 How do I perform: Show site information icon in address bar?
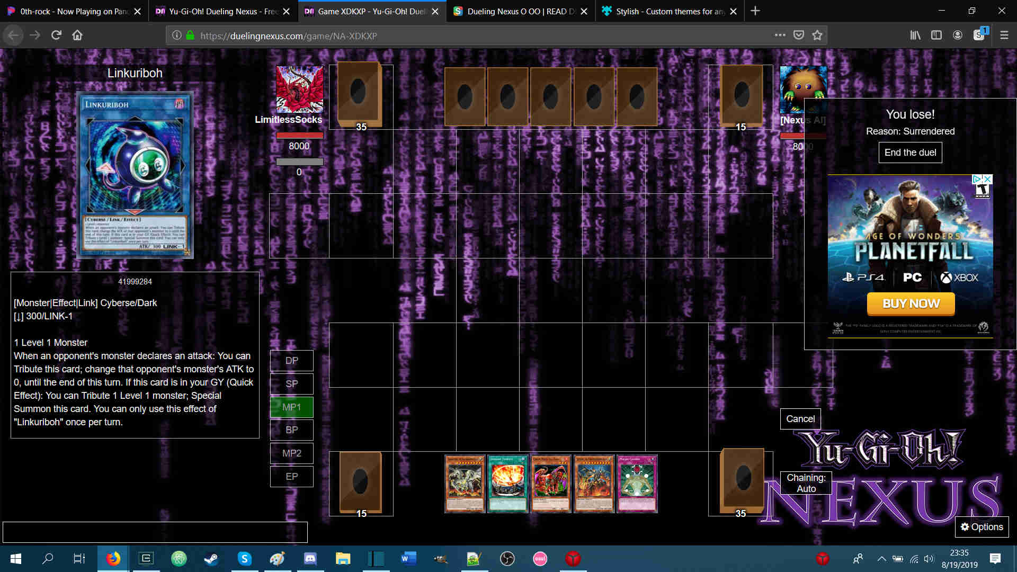point(176,35)
